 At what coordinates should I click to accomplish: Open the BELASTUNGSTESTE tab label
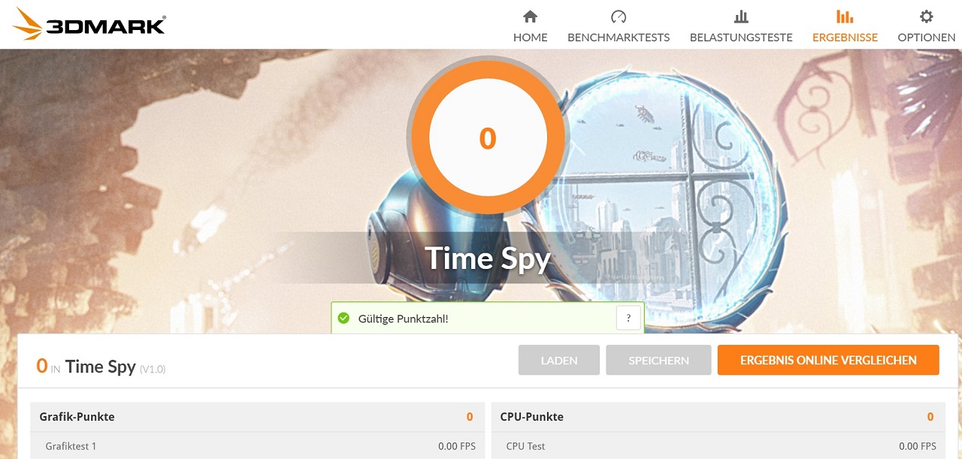click(x=741, y=38)
